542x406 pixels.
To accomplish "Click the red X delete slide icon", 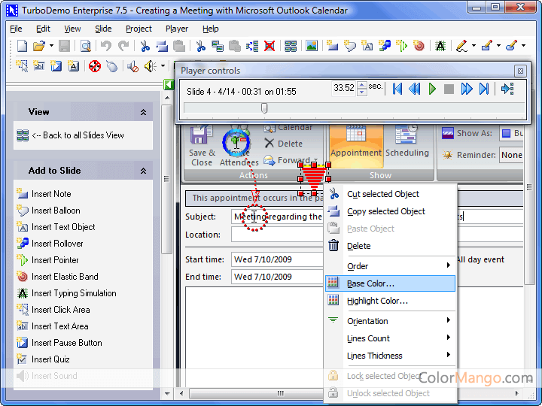I will coord(269,46).
